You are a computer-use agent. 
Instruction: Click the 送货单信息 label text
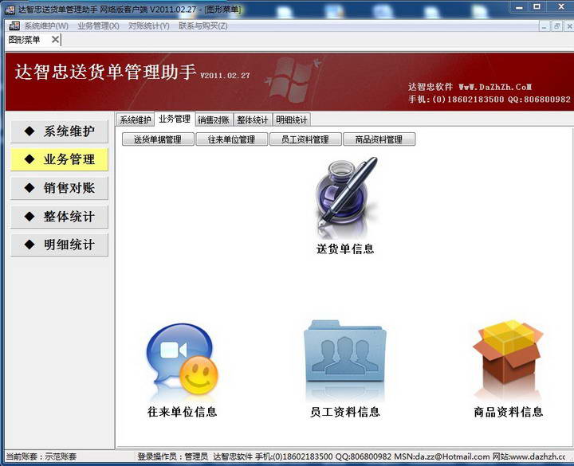[345, 249]
